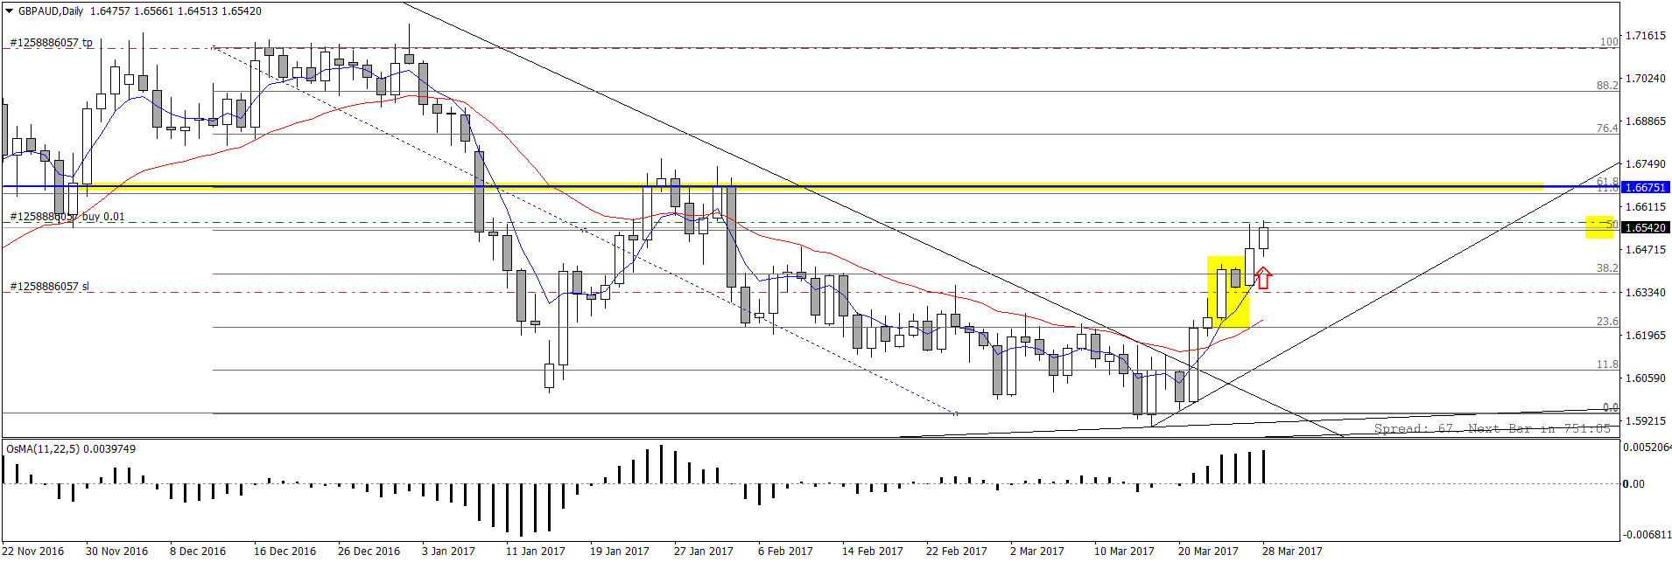Click the 1.60590 price axis value
This screenshot has height=562, width=1672.
point(1645,378)
